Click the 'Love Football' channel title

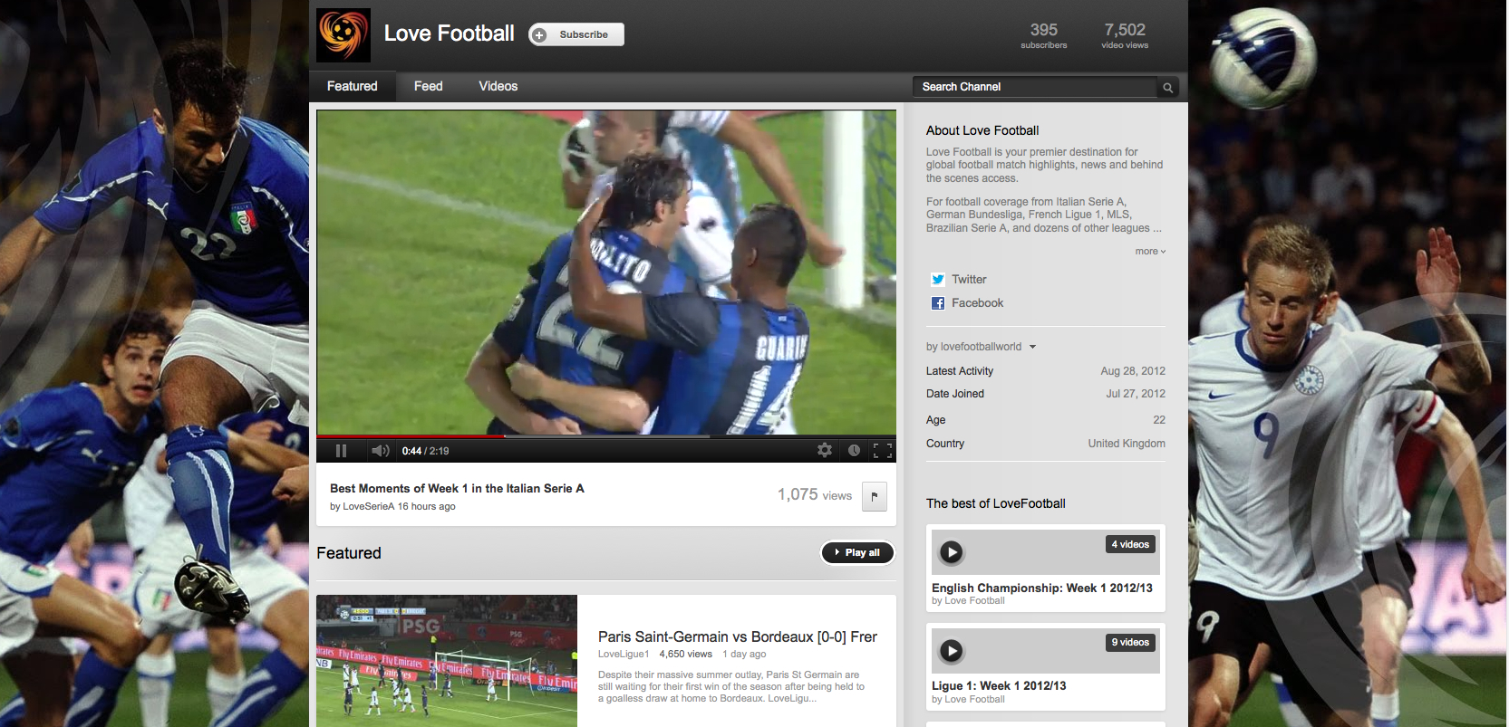pos(449,33)
